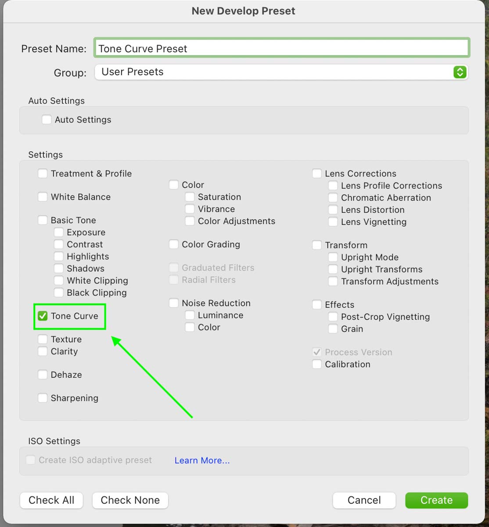Check the White Balance option
The height and width of the screenshot is (527, 489).
tap(43, 197)
